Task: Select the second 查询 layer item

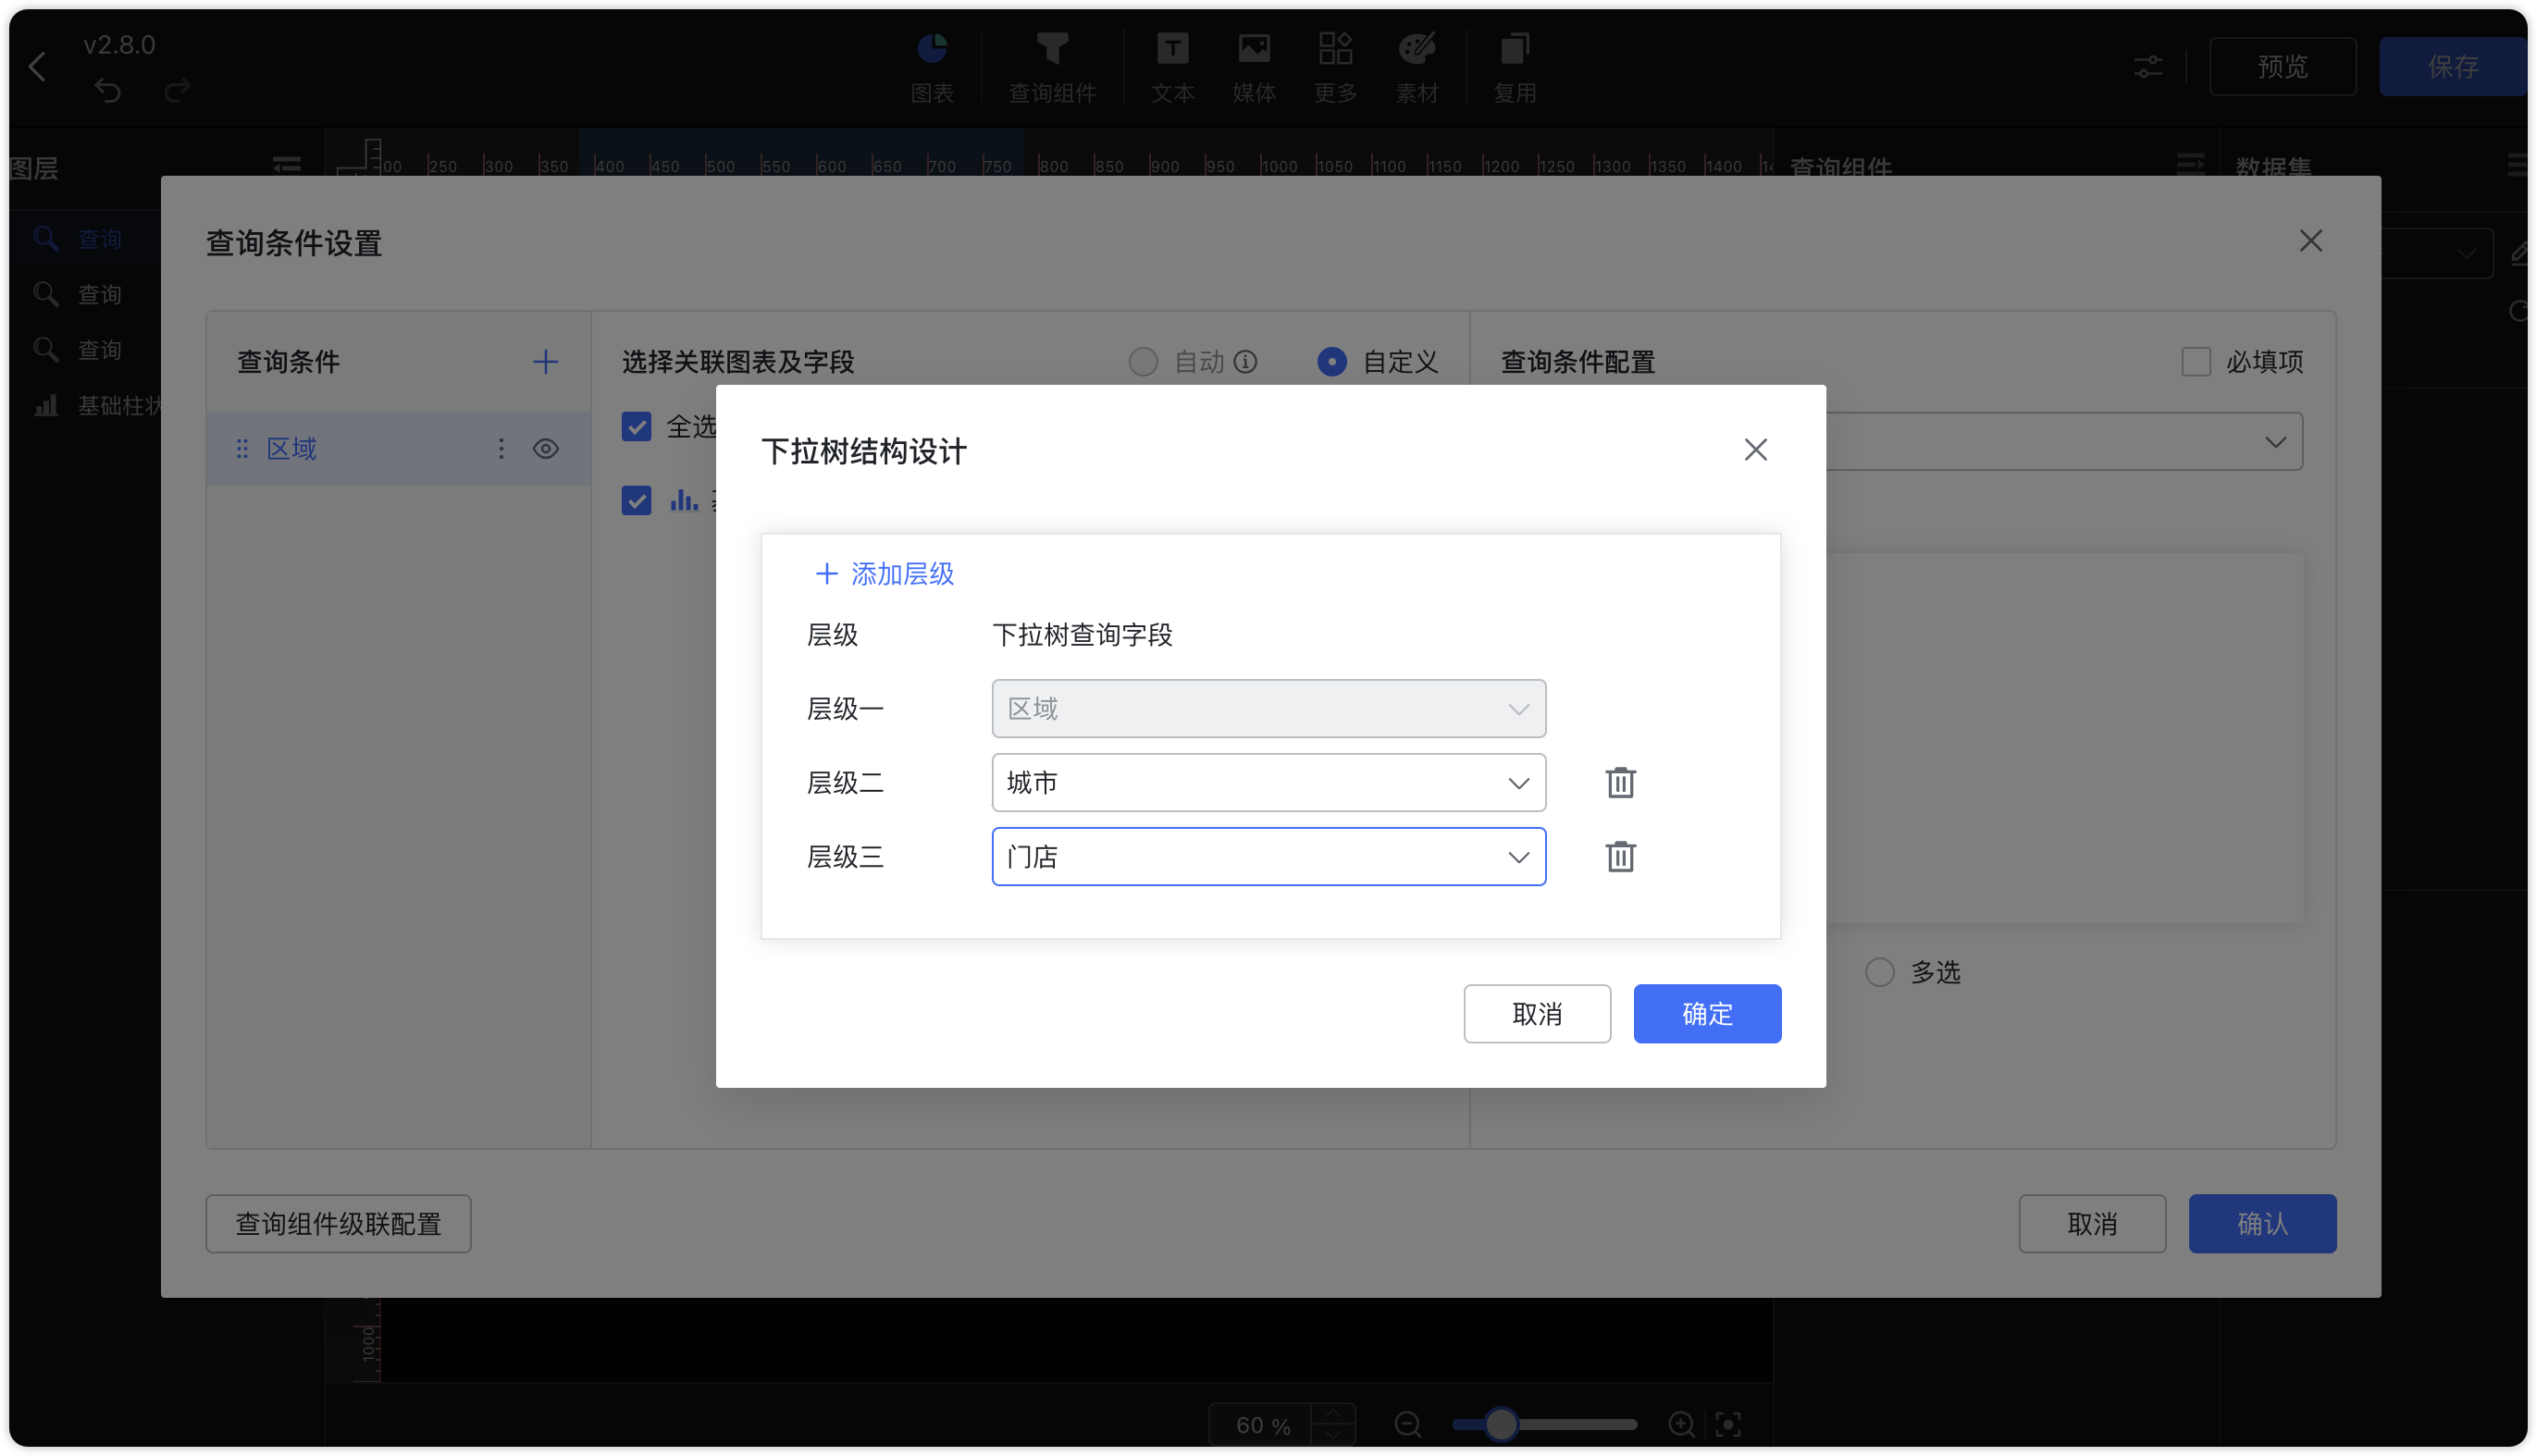Action: tap(85, 295)
